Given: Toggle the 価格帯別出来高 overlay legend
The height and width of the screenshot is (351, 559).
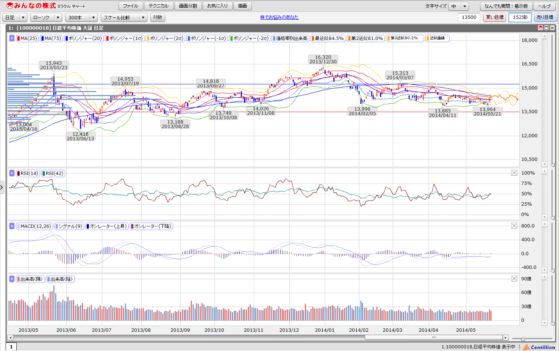Looking at the screenshot, I should 290,38.
